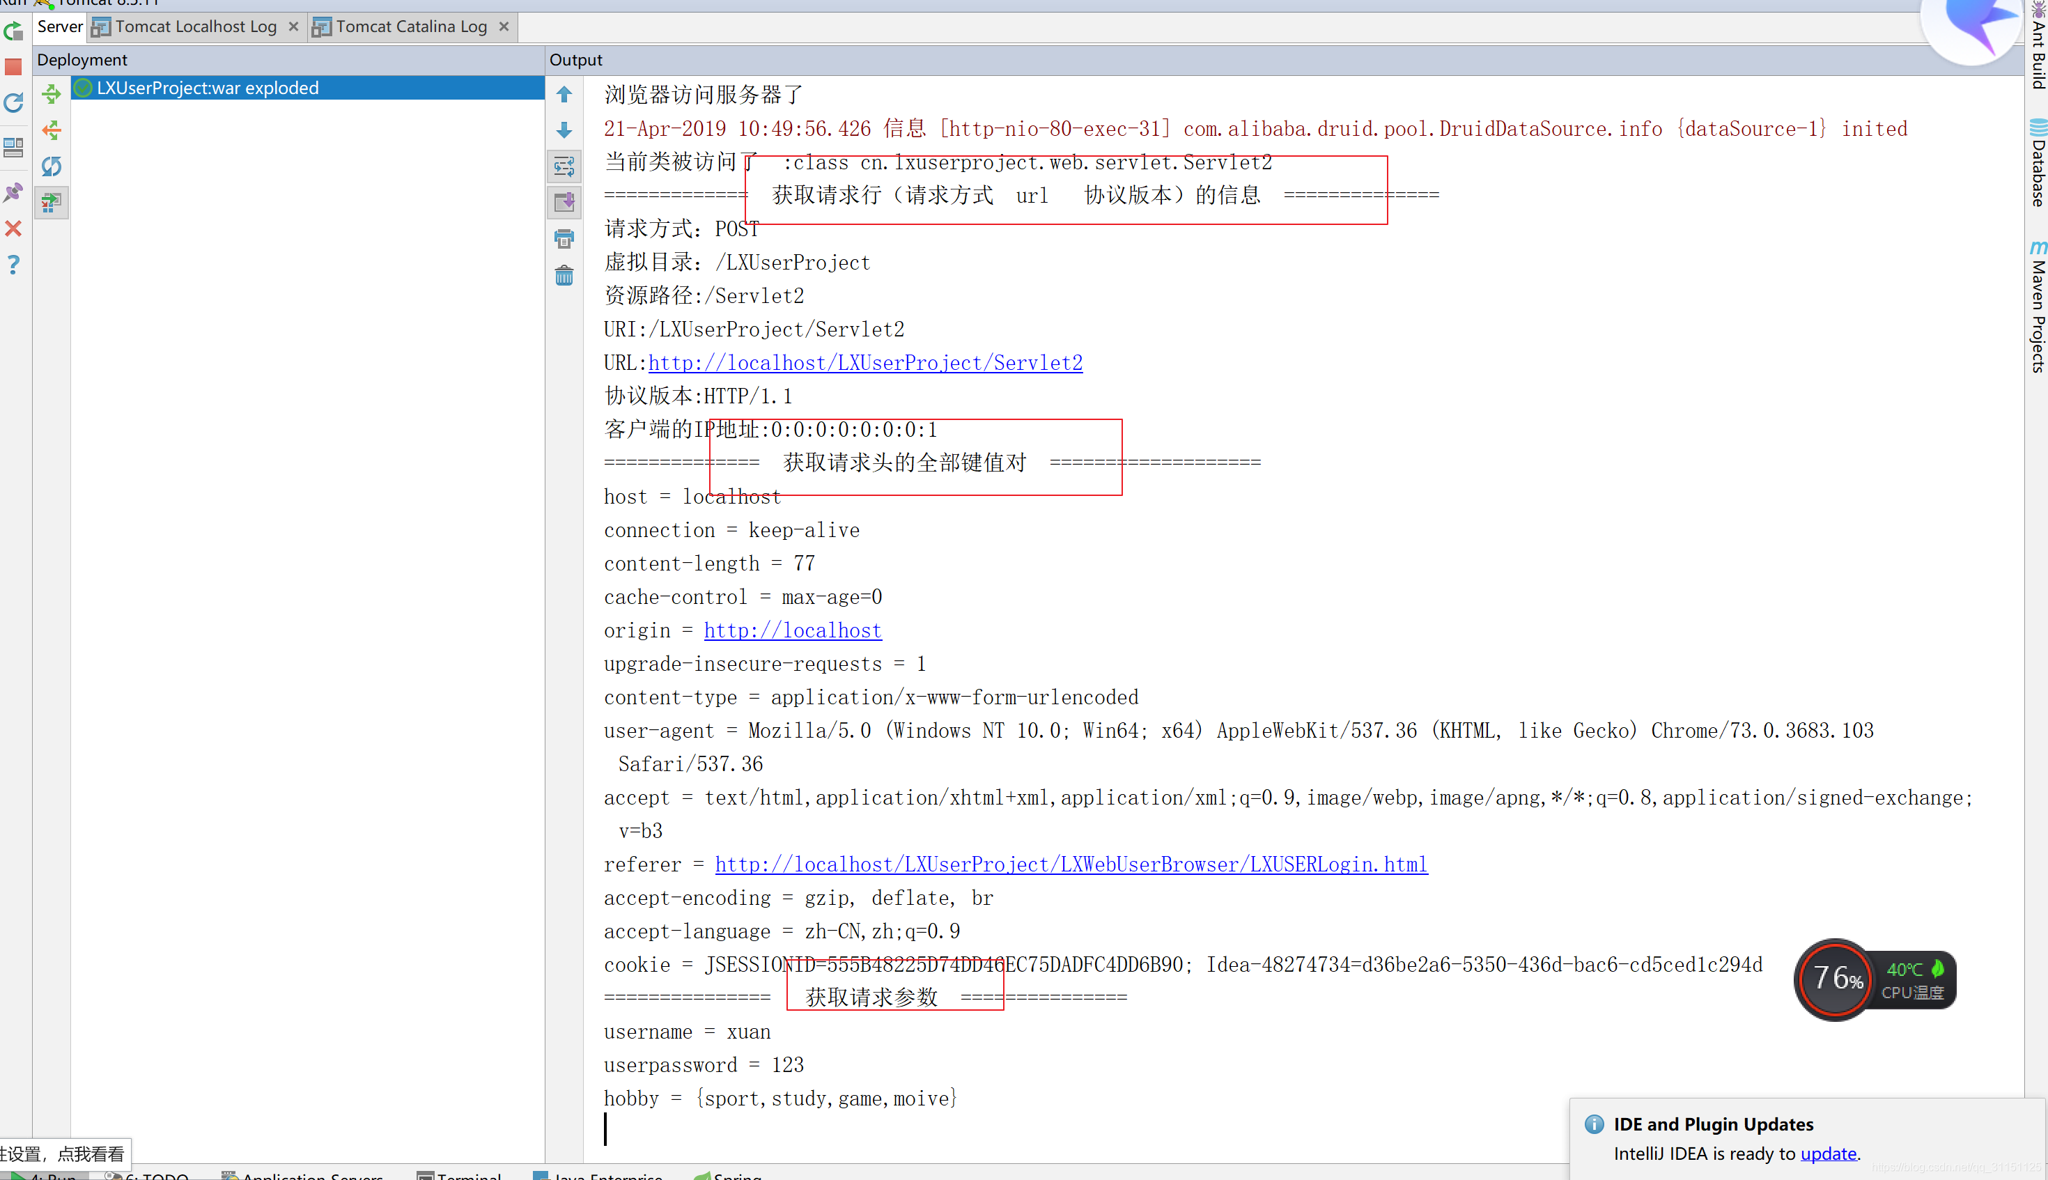The height and width of the screenshot is (1180, 2048).
Task: Toggle Soft-Wrap in the Output console
Action: point(564,166)
